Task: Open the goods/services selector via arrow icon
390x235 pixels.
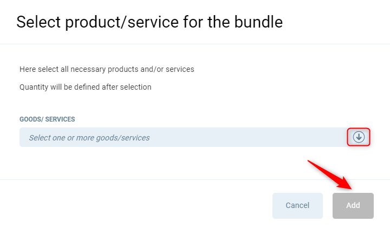Action: click(359, 137)
